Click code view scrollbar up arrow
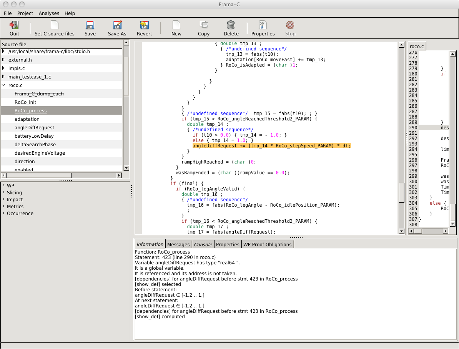Screen dimensions: 459x349 point(402,45)
